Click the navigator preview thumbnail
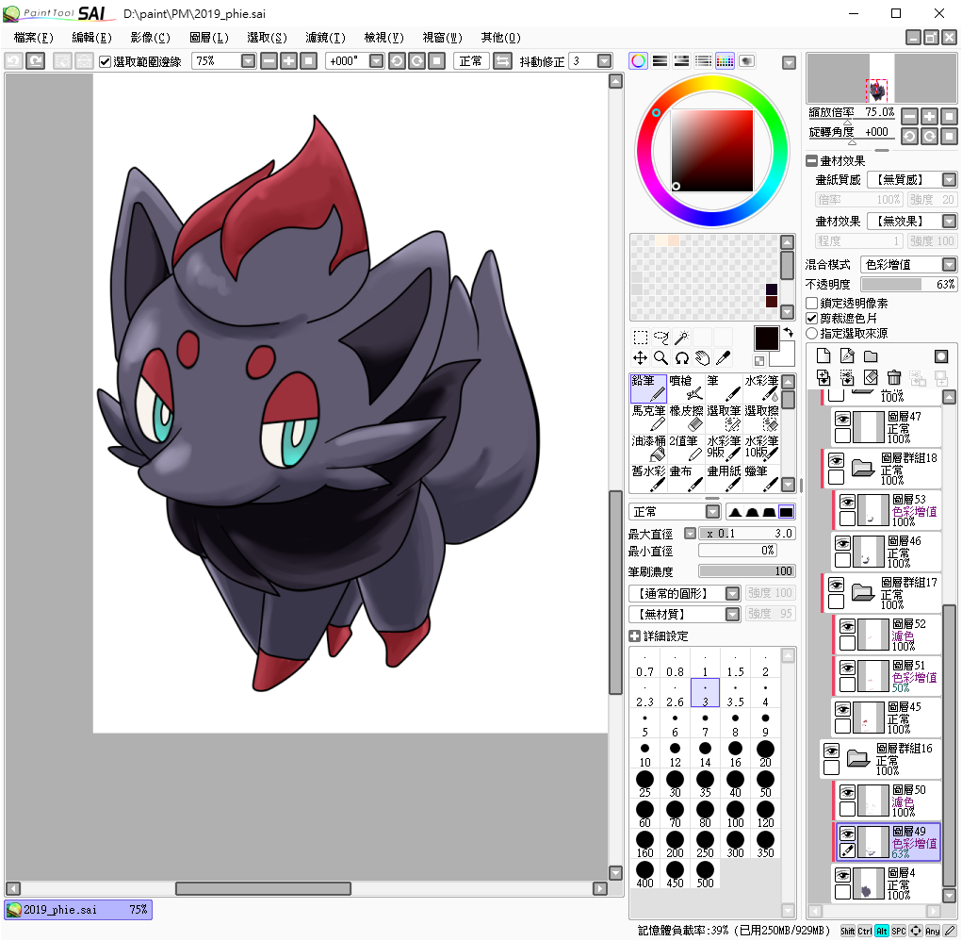 click(x=882, y=77)
